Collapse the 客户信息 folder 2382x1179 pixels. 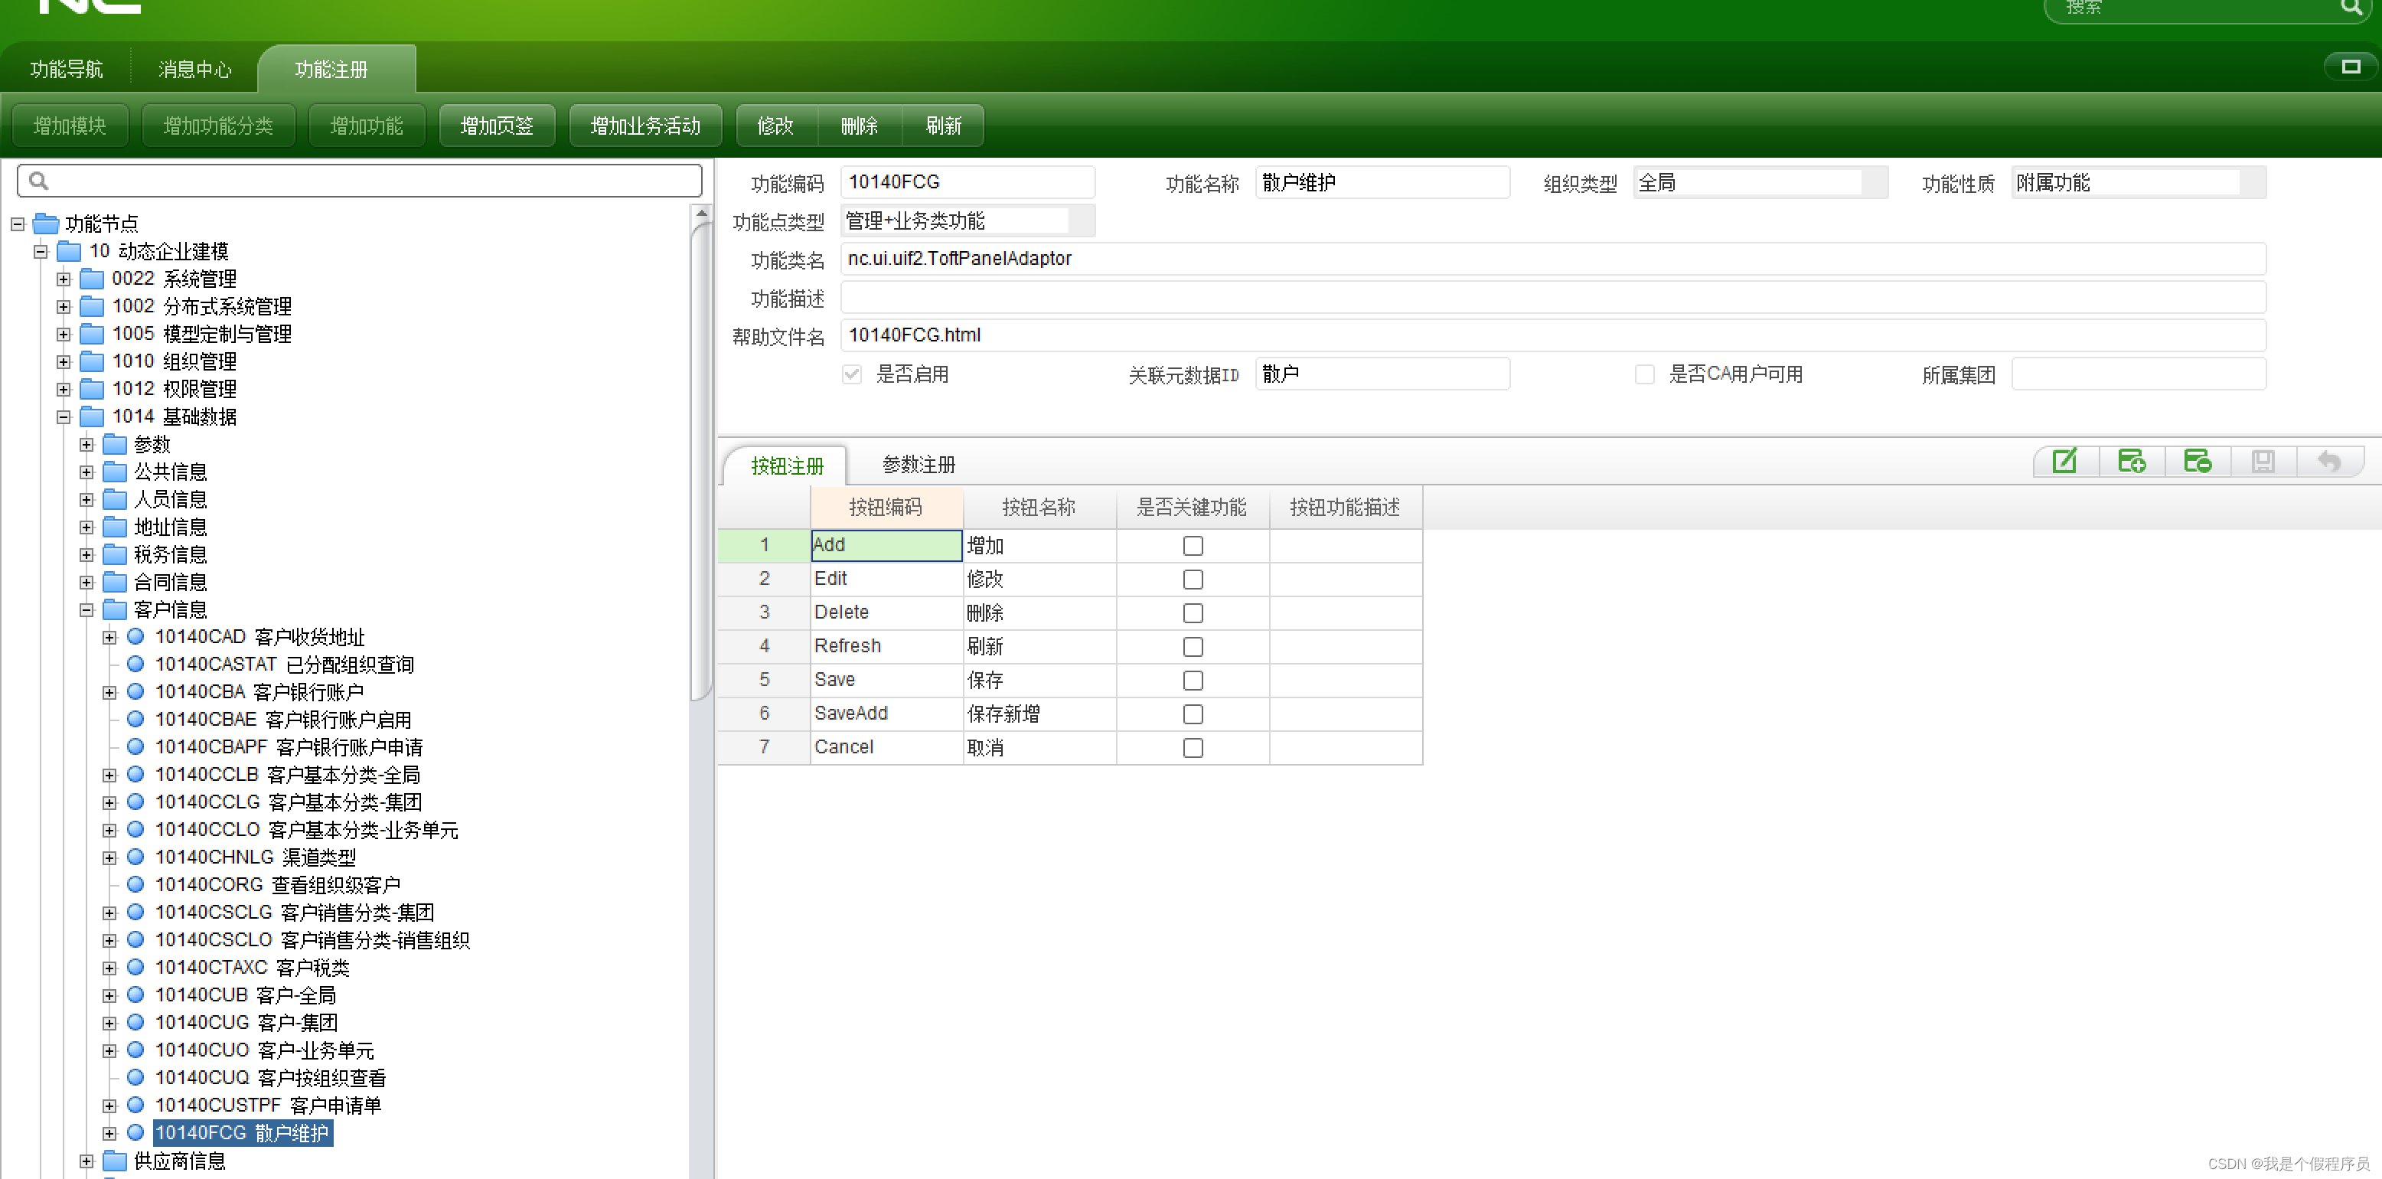pyautogui.click(x=87, y=610)
